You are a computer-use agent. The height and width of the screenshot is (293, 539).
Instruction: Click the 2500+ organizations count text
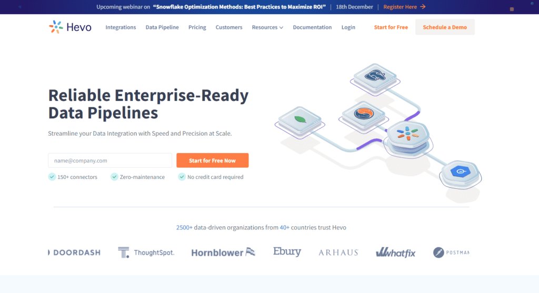point(184,227)
